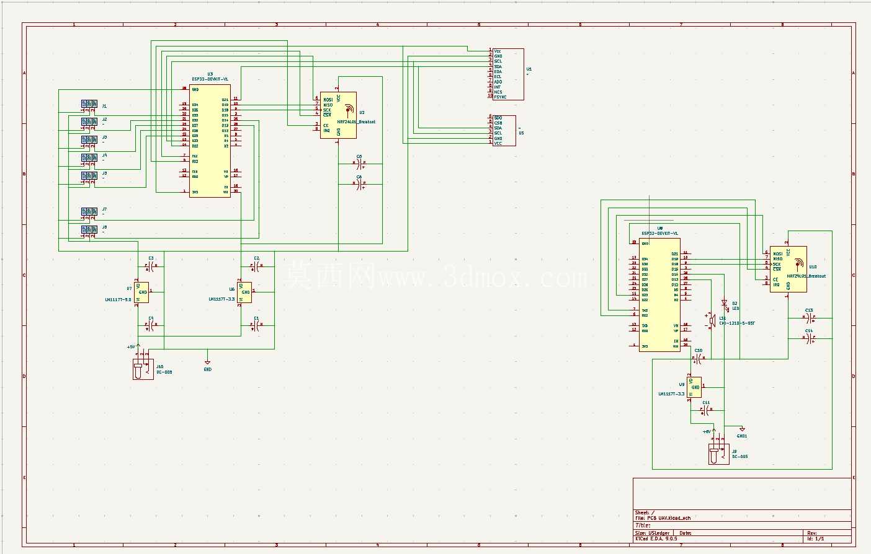Select the LS1 buzzer symbol

(711, 320)
